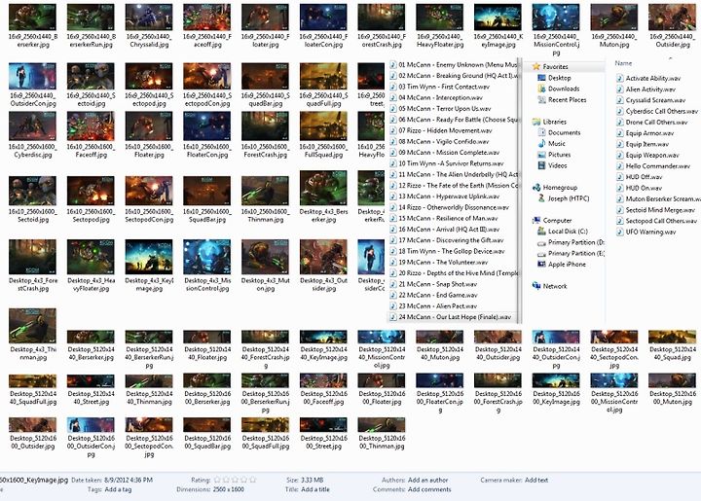The image size is (701, 501).
Task: Select track 03 Tim Wynn - First Contact.wav
Action: coord(439,87)
